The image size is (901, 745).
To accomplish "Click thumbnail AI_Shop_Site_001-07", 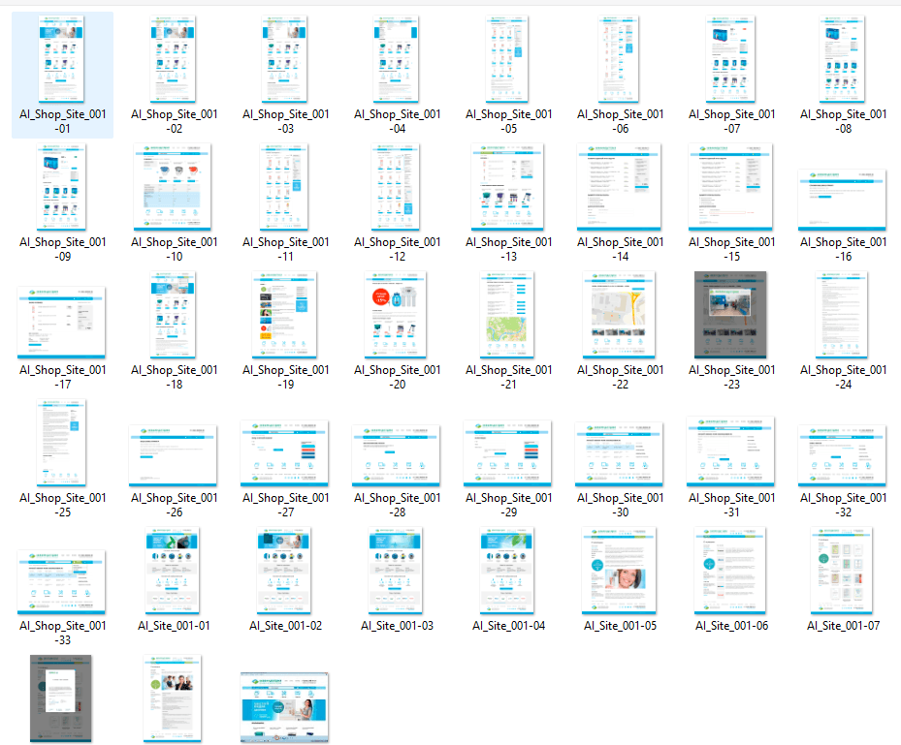I will click(x=729, y=58).
